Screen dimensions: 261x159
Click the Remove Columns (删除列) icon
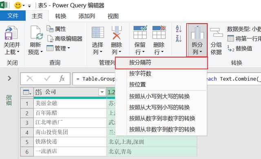pyautogui.click(x=117, y=33)
